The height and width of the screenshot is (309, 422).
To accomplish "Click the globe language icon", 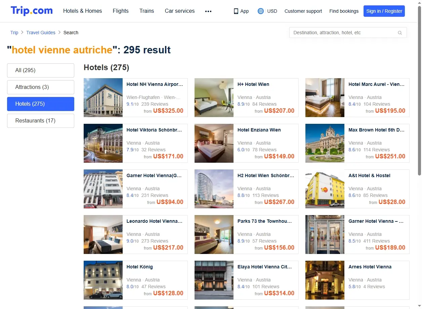I will pyautogui.click(x=261, y=11).
